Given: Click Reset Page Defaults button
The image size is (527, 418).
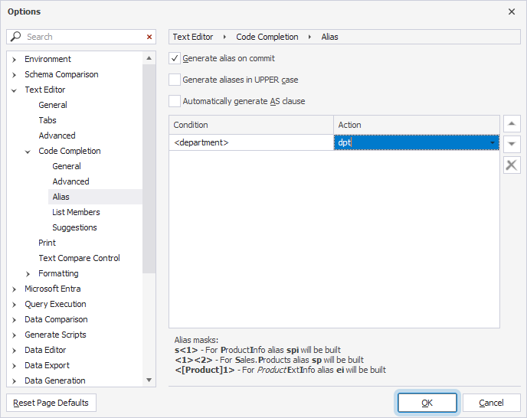Looking at the screenshot, I should (51, 403).
